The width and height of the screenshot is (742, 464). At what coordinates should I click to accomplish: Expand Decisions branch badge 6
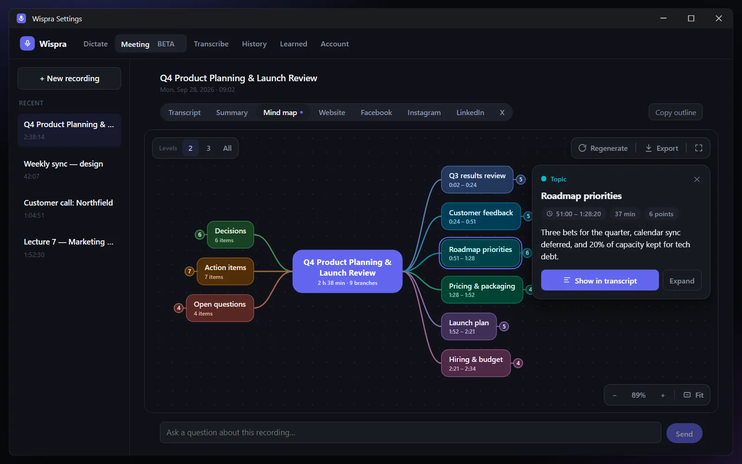coord(200,235)
